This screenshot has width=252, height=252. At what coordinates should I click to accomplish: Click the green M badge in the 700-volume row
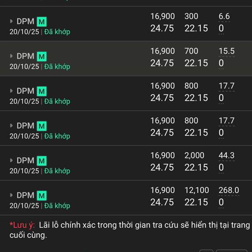point(42,56)
